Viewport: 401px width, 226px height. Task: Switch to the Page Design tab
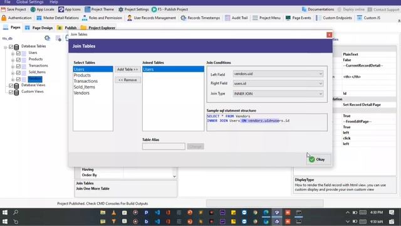pos(39,28)
